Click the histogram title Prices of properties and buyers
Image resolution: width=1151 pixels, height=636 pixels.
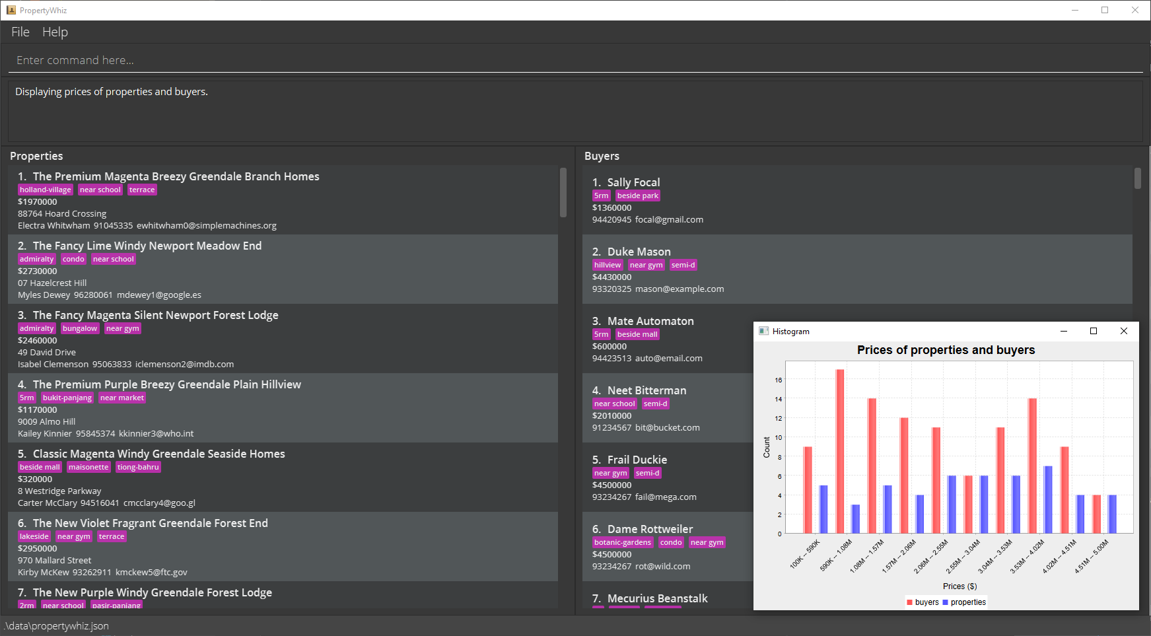tap(946, 350)
